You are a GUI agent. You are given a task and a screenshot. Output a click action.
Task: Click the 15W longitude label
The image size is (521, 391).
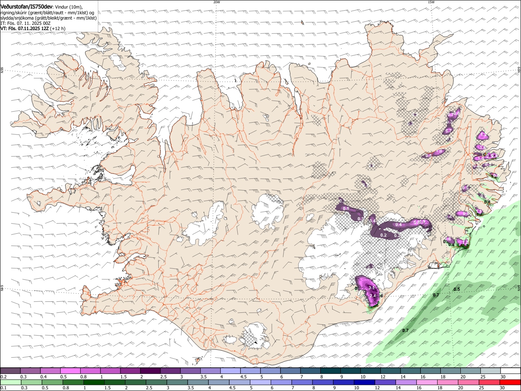coord(431,2)
